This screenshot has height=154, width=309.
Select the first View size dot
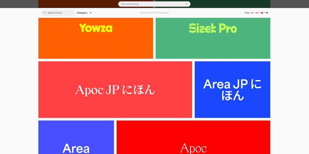252,13
